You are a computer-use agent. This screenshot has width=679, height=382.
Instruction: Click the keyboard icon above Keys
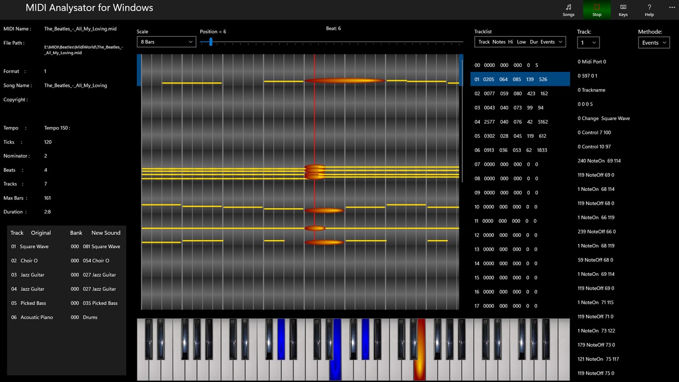(x=623, y=7)
